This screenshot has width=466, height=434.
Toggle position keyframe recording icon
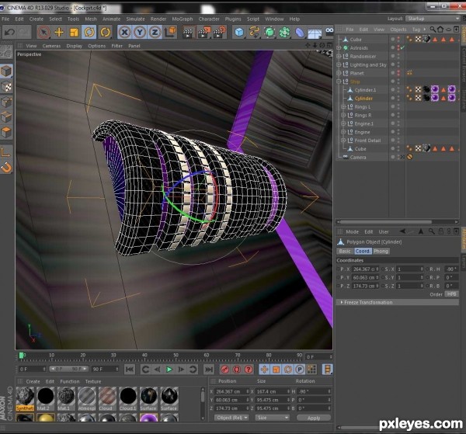[264, 370]
